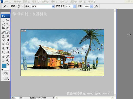
Task: Choose the Zoom magnifier tool
Action: pyautogui.click(x=7, y=60)
